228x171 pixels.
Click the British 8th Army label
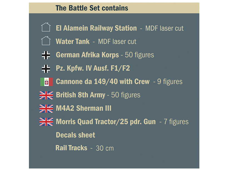[x=80, y=95]
